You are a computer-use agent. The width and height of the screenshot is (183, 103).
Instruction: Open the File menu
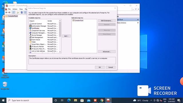(9, 9)
